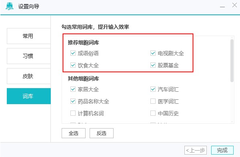The height and width of the screenshot is (157, 240).
Task: Minimize the 设置向导 window
Action: tap(222, 7)
